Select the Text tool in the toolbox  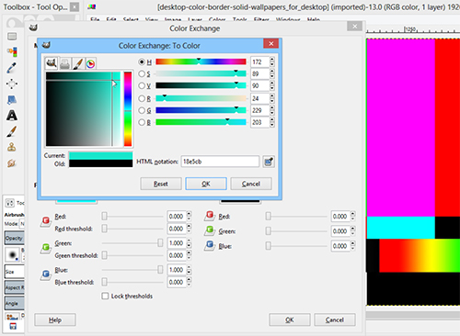point(12,116)
